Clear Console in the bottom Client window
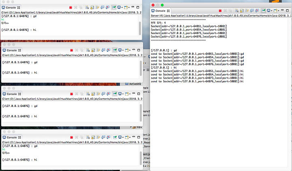This screenshot has width=292, height=171. point(88,137)
